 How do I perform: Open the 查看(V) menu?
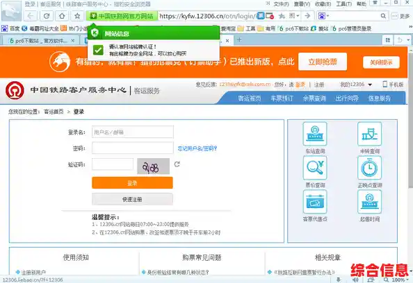tap(302, 4)
